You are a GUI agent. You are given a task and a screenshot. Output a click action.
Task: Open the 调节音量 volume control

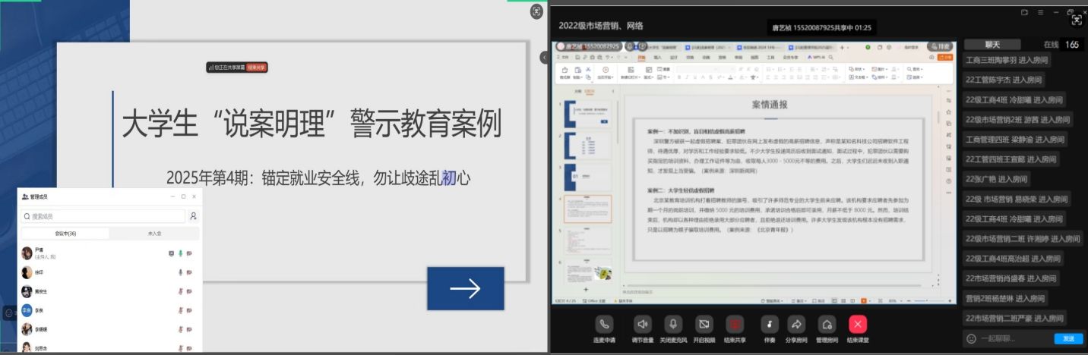642,324
